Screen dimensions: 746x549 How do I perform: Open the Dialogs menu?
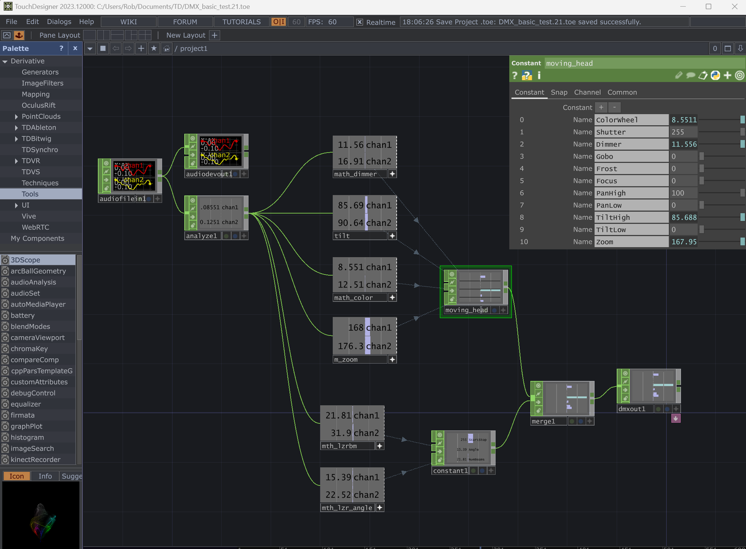[59, 21]
